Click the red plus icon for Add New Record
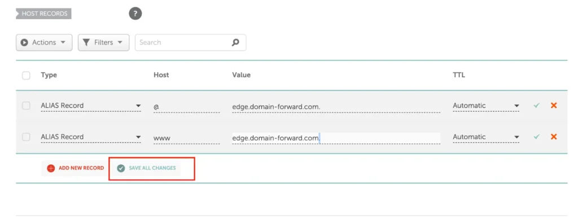This screenshot has width=578, height=220. (51, 169)
